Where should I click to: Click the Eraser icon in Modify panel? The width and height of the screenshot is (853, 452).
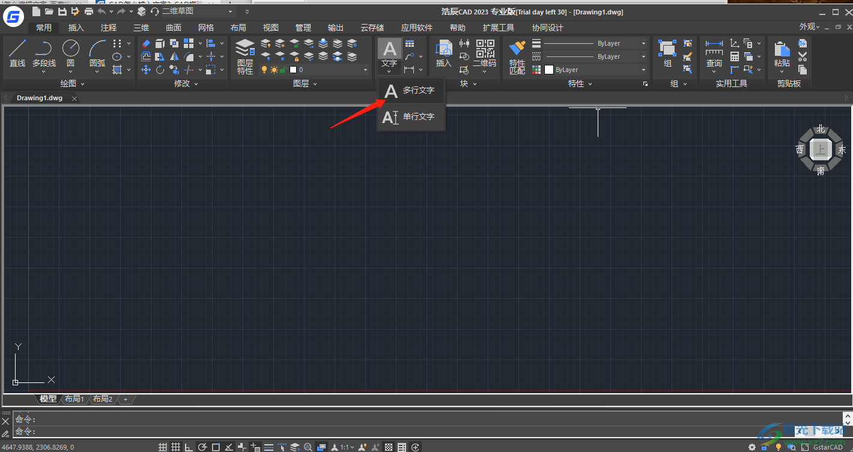(146, 43)
